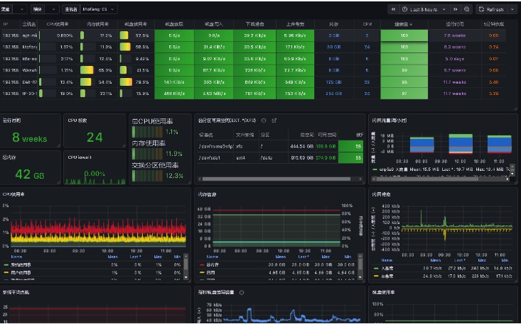Click the clock icon in time picker
The width and height of the screenshot is (521, 324).
(x=404, y=9)
